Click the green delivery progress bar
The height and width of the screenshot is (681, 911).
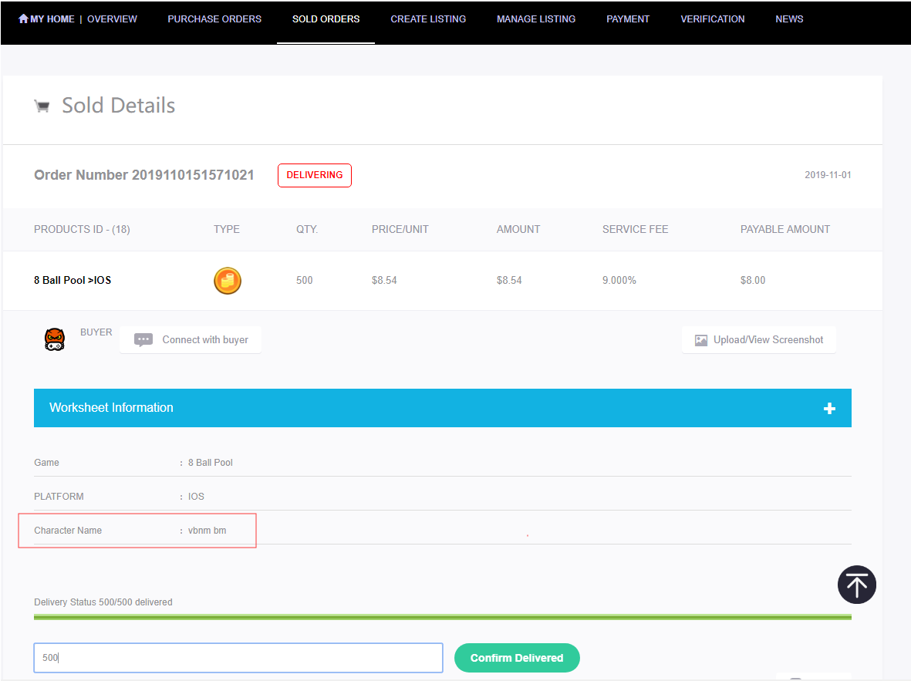(443, 617)
